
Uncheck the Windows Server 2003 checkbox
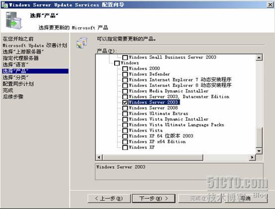(125, 102)
